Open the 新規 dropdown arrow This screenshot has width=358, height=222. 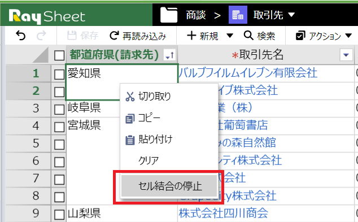(230, 36)
